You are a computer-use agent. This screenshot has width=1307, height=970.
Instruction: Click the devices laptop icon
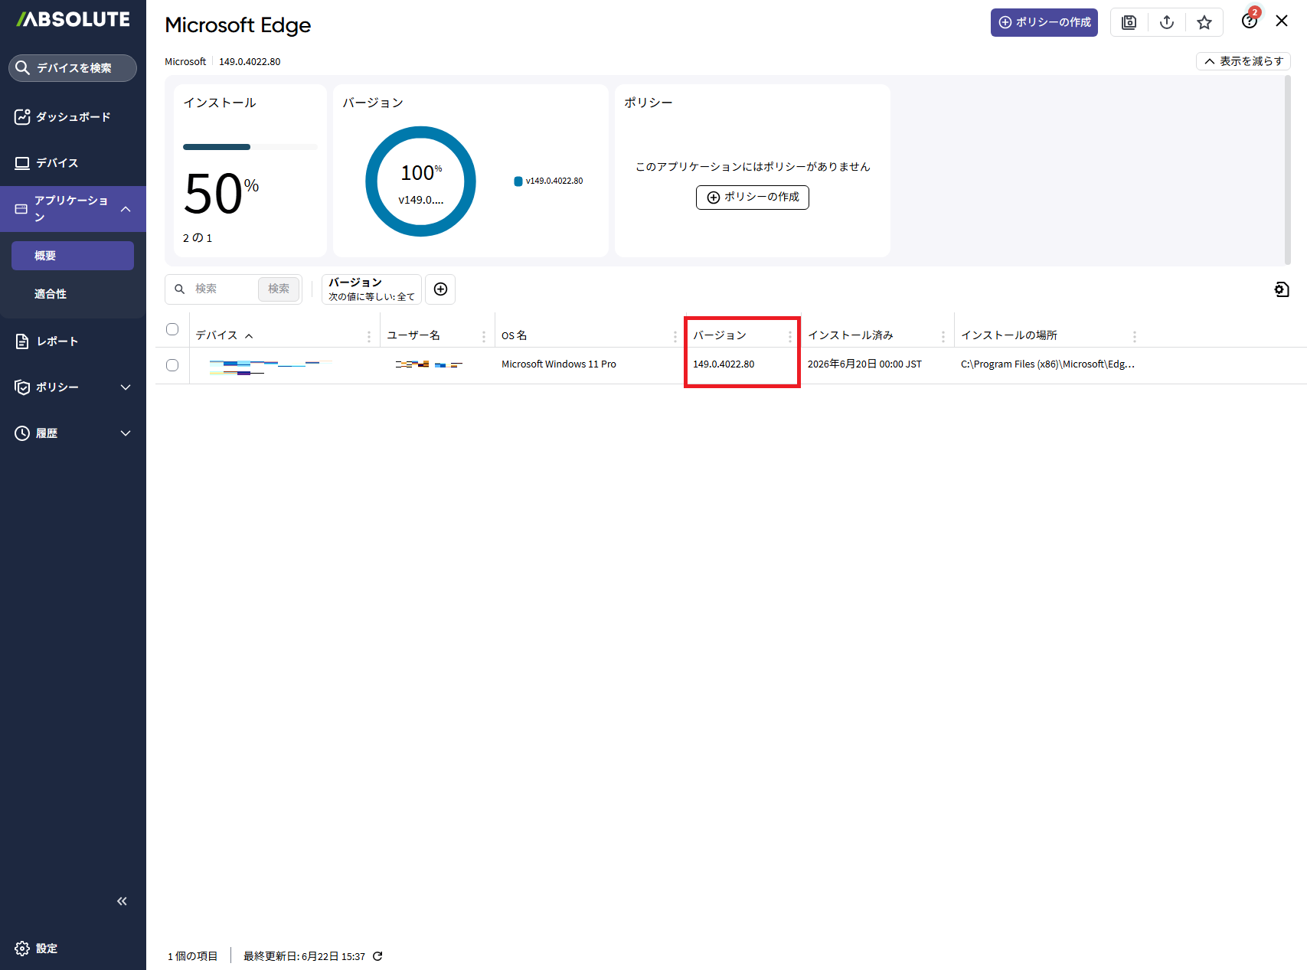(22, 163)
